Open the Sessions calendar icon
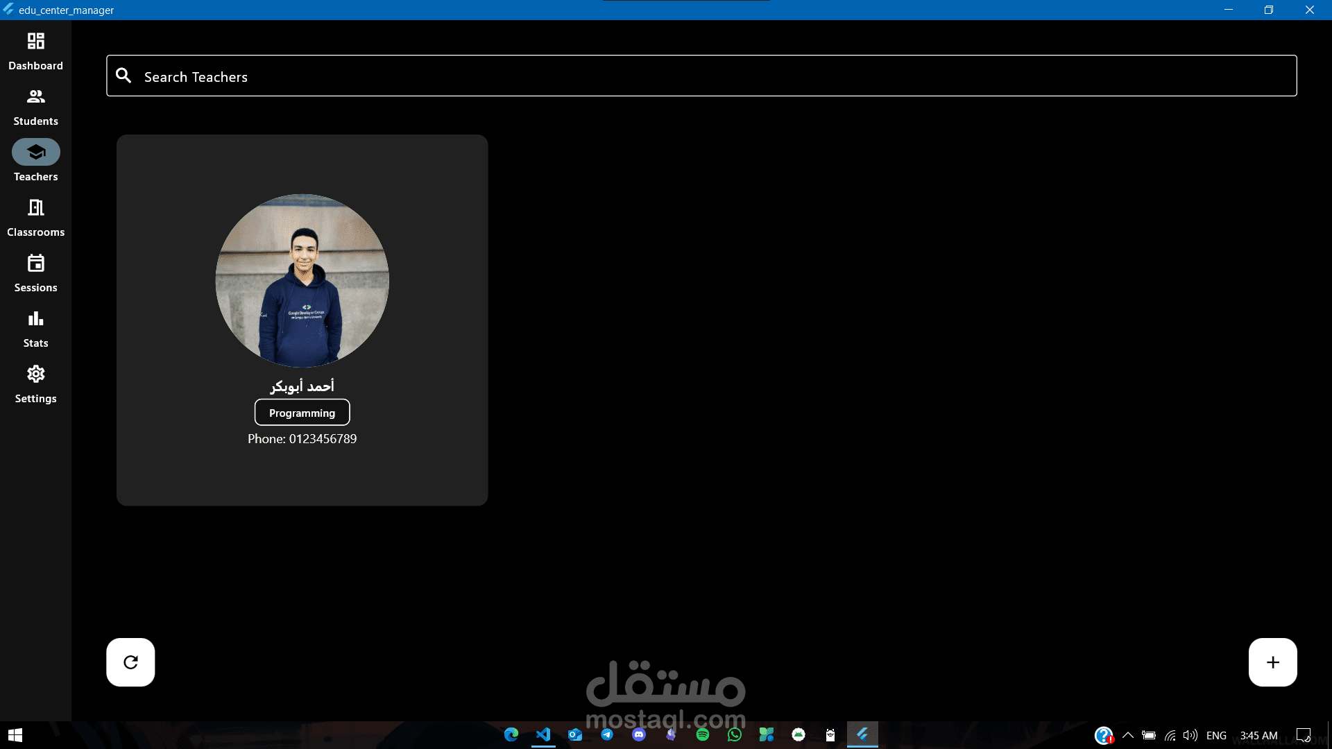The height and width of the screenshot is (749, 1332). [x=35, y=264]
